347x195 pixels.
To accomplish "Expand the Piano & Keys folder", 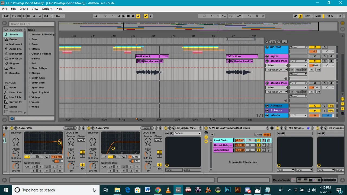I will pos(30,68).
